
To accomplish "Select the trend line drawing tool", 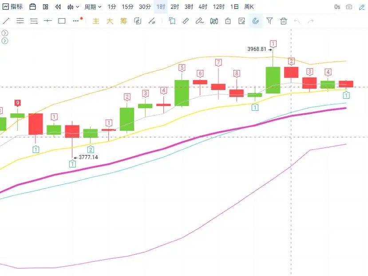I will pos(6,21).
